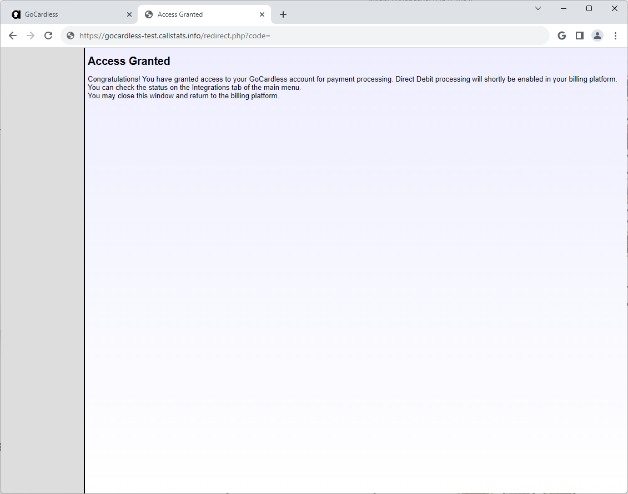Maximize the browser window
The width and height of the screenshot is (628, 494).
pyautogui.click(x=589, y=8)
